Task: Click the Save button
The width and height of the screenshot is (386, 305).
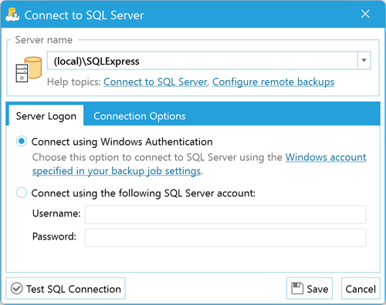Action: point(310,289)
